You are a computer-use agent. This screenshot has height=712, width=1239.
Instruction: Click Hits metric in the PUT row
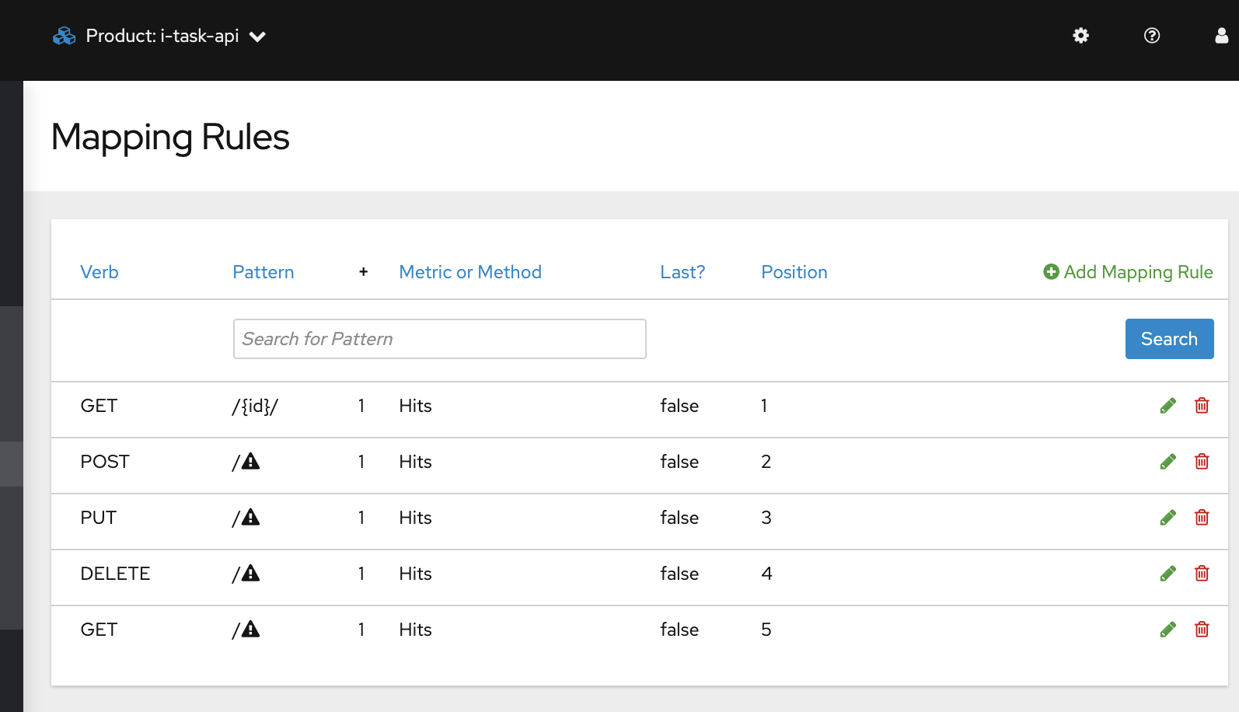tap(415, 518)
